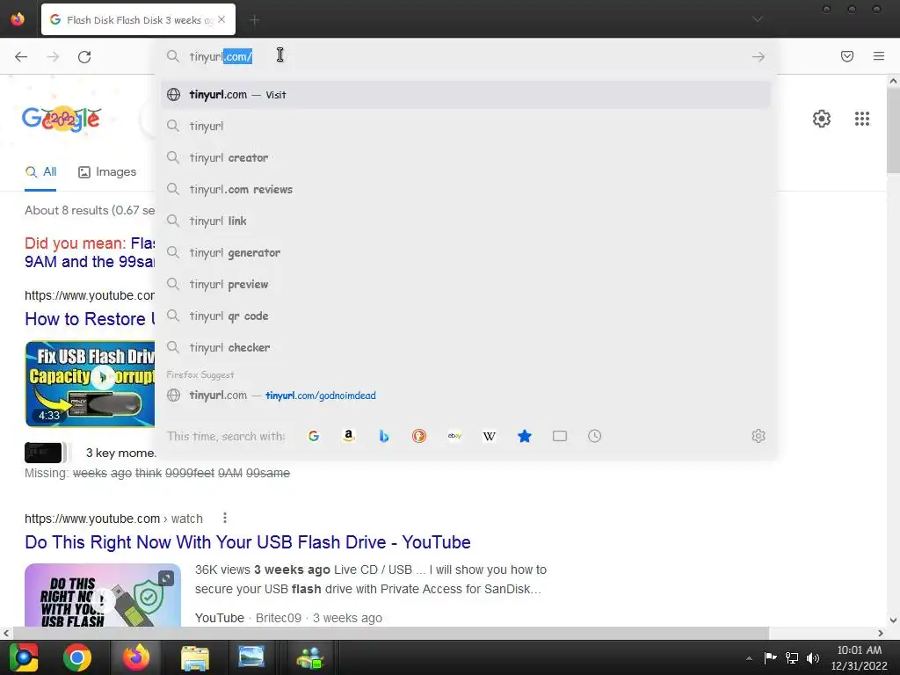The height and width of the screenshot is (675, 900).
Task: Select 'tinyurl.com — Visit' suggestion
Action: click(466, 95)
